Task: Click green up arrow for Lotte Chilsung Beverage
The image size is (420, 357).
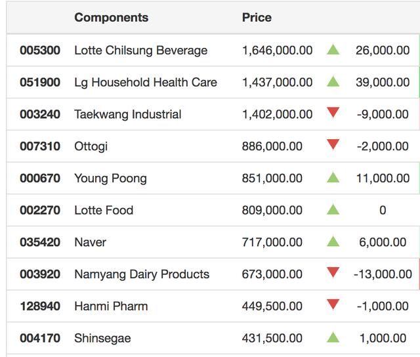Action: tap(333, 50)
